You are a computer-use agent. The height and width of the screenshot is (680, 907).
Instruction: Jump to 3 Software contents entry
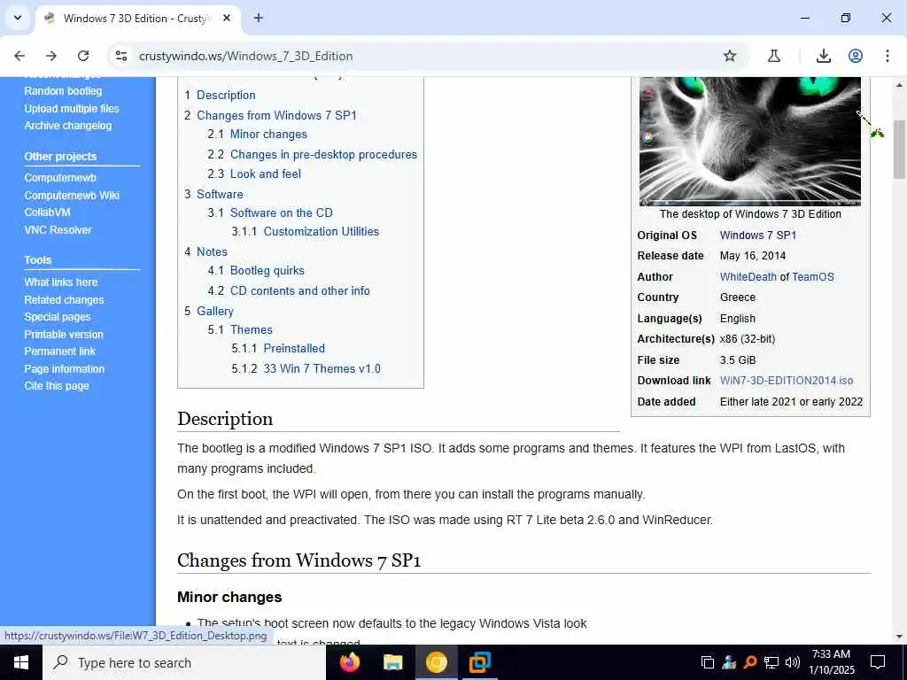[214, 194]
